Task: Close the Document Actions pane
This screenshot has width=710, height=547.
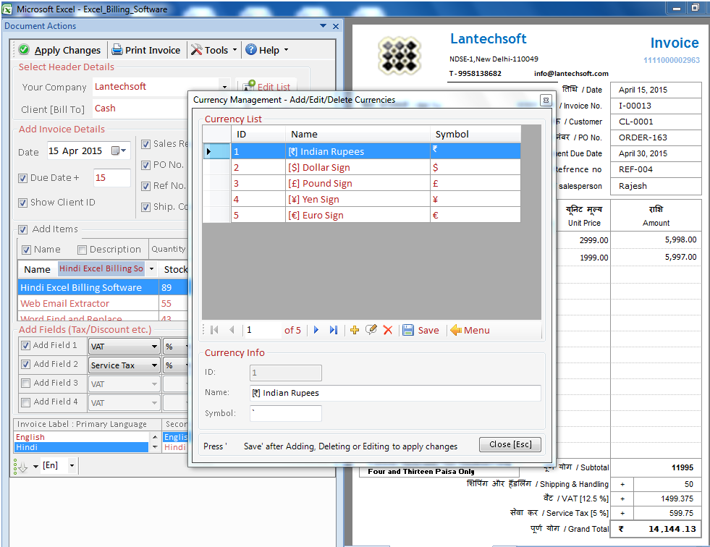Action: point(336,26)
